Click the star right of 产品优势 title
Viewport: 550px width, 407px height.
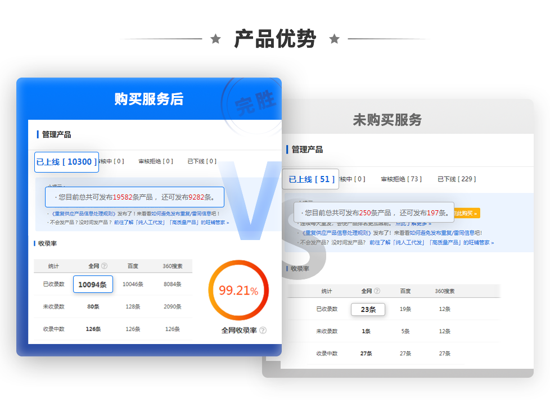pyautogui.click(x=335, y=39)
